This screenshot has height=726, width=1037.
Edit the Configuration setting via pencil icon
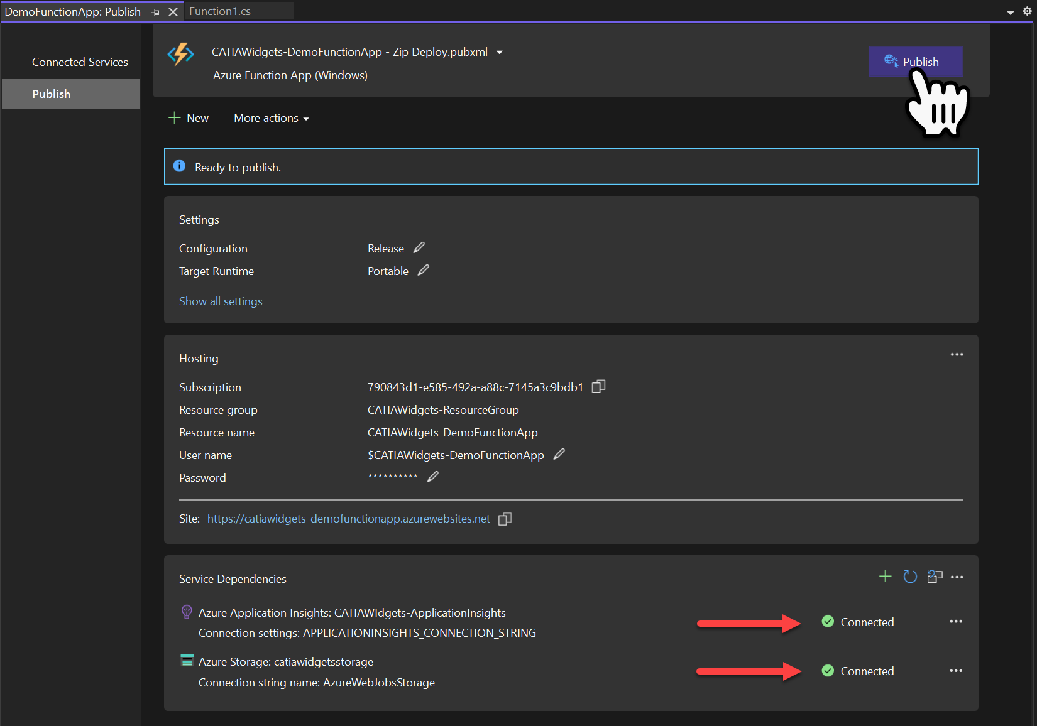click(x=419, y=247)
